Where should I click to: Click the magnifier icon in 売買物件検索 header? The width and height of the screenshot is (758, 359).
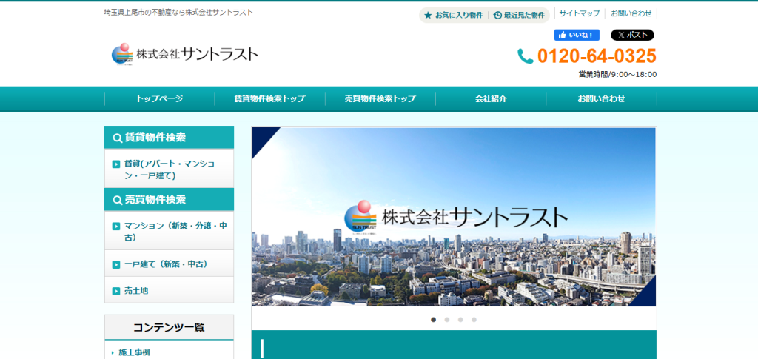(x=117, y=200)
